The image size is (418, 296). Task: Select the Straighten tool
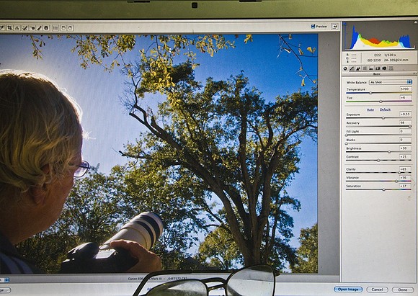point(17,27)
